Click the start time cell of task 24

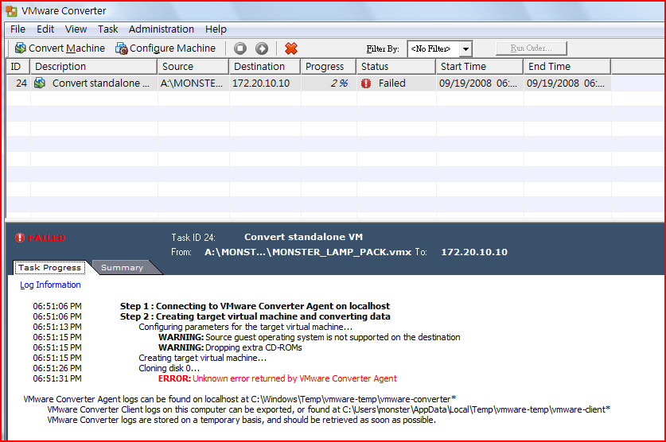pyautogui.click(x=478, y=83)
